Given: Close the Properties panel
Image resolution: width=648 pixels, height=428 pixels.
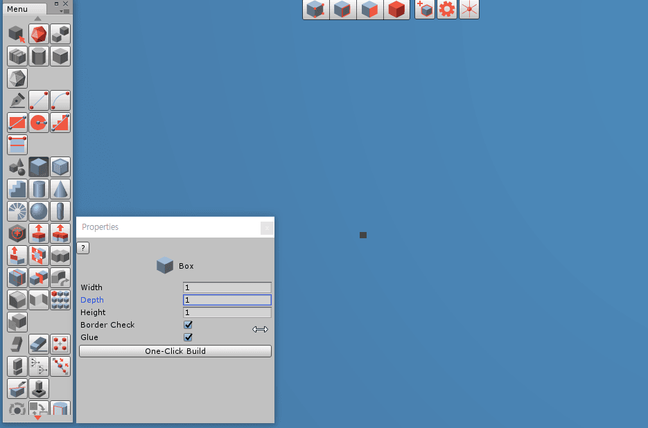Looking at the screenshot, I should click(267, 228).
